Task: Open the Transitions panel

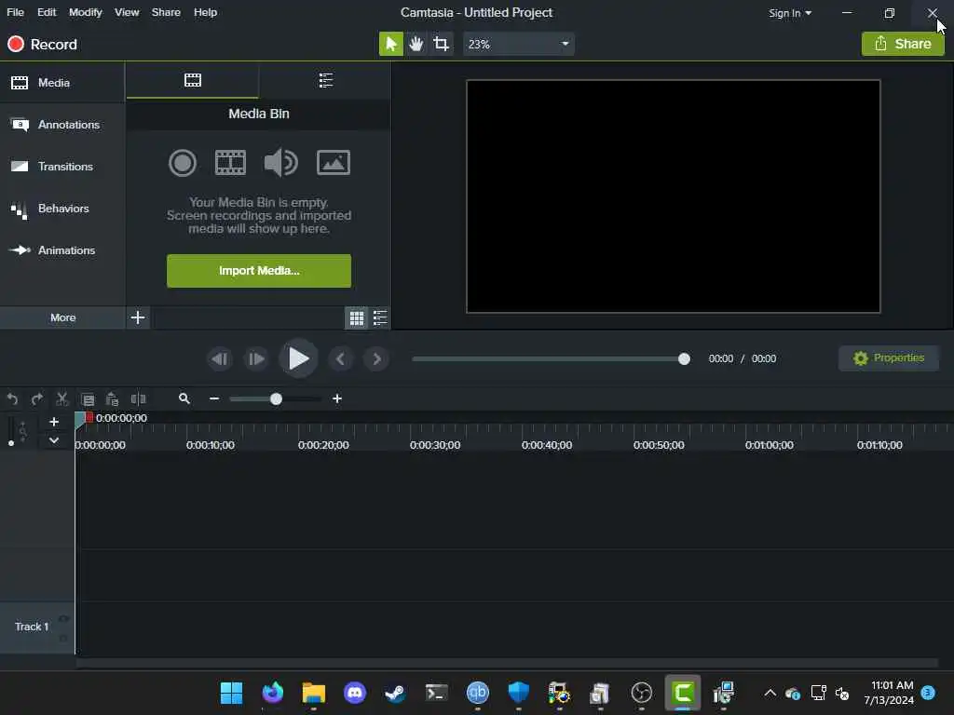Action: tap(62, 167)
